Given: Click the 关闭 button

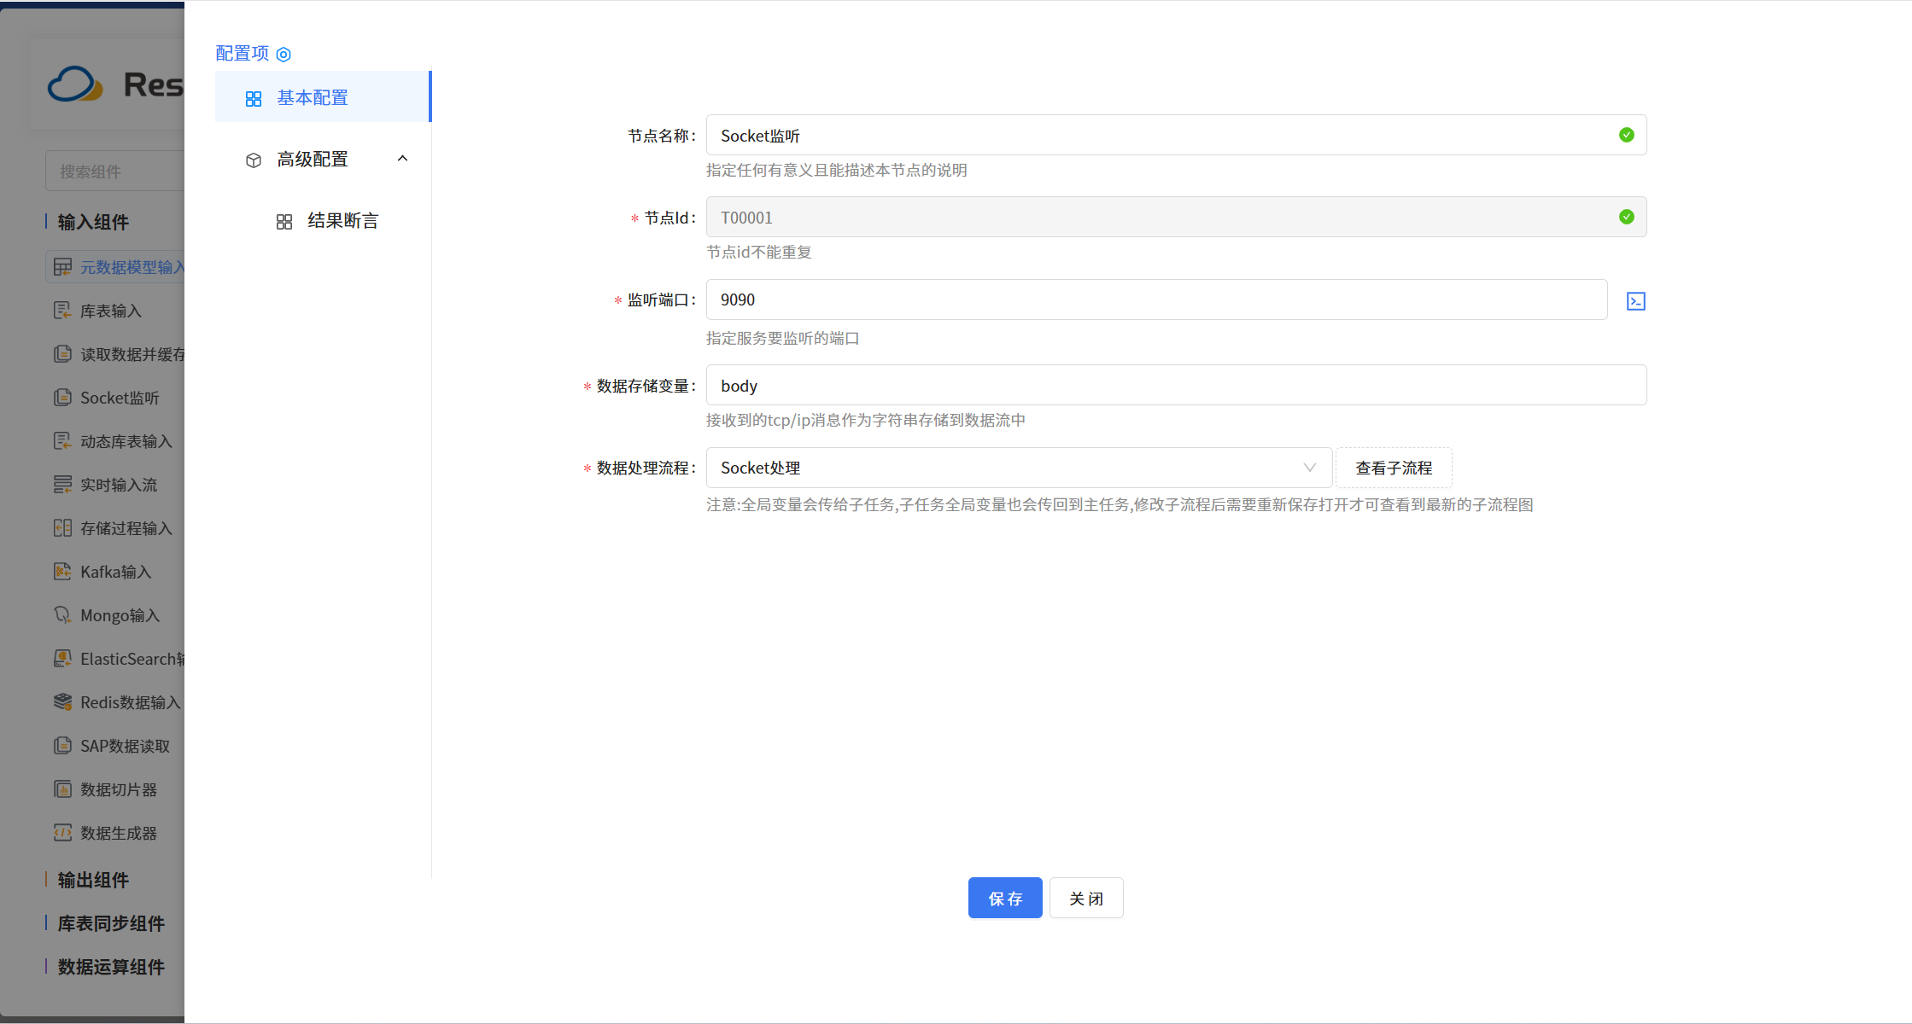Looking at the screenshot, I should pos(1085,897).
